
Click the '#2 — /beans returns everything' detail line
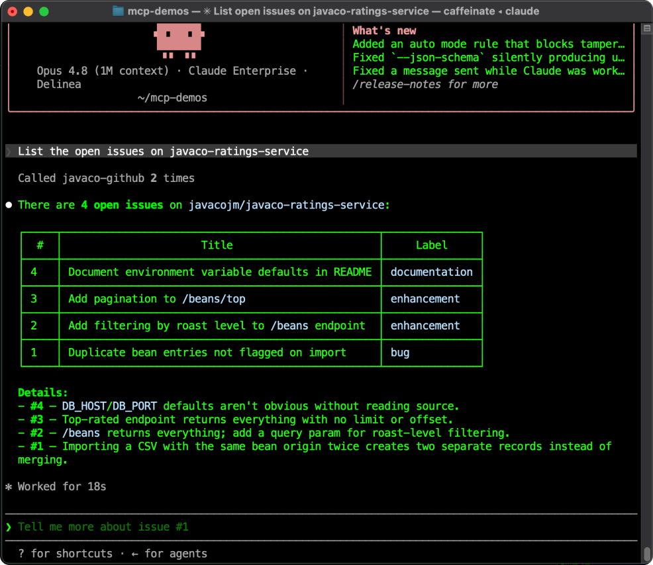(x=264, y=433)
